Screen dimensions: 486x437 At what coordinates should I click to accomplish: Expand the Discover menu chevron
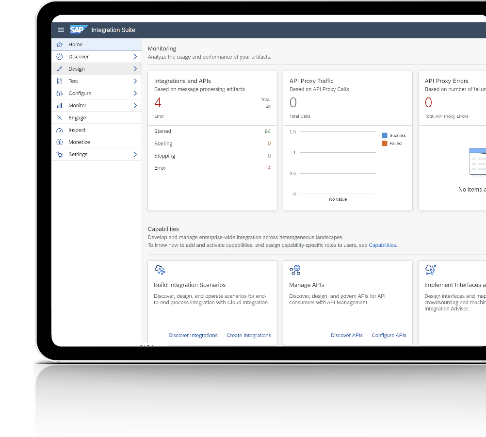pyautogui.click(x=135, y=57)
